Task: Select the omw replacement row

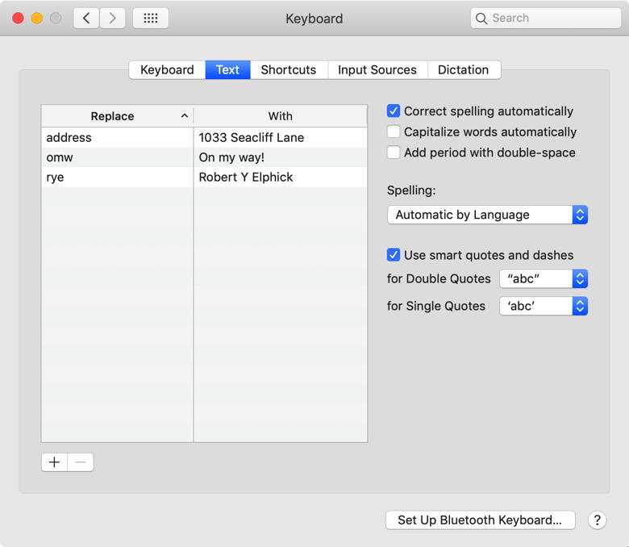Action: 117,157
